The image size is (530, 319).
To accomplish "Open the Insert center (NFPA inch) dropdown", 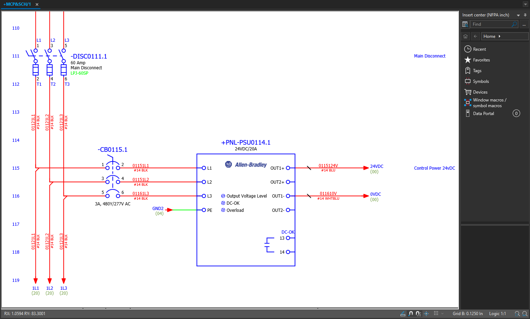I will pyautogui.click(x=518, y=15).
